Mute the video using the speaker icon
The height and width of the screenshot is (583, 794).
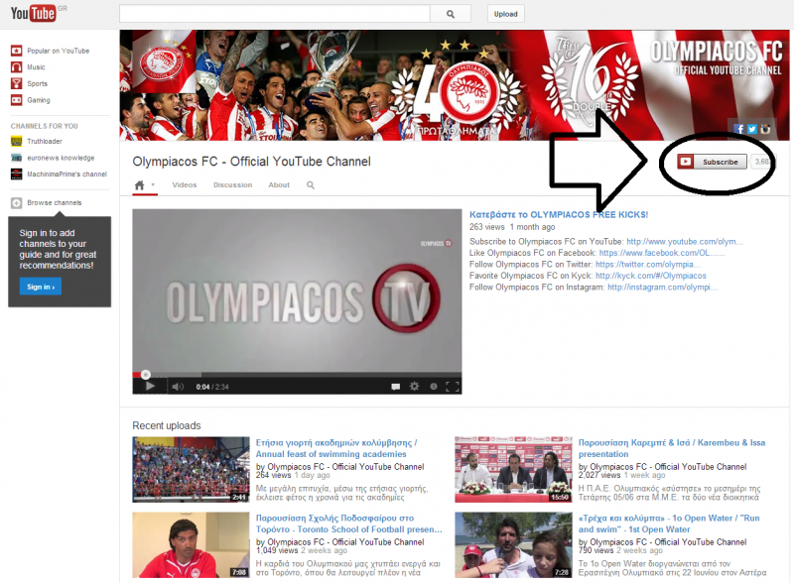[x=178, y=387]
